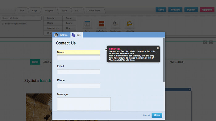Screen dimensions: 216x121
Task: Select the Forms widget category
Action: [x=69, y=23]
